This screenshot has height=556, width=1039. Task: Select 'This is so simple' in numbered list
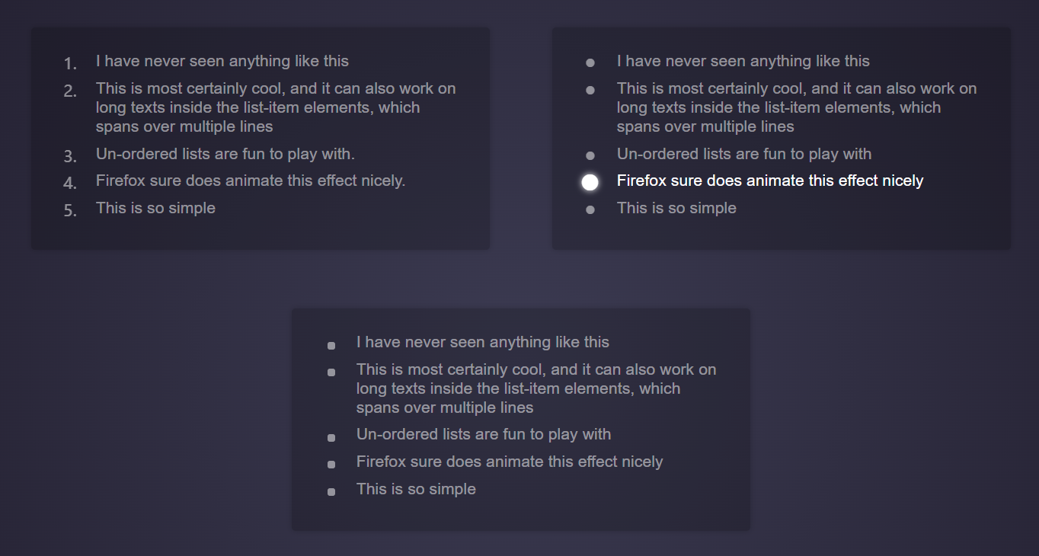(155, 208)
